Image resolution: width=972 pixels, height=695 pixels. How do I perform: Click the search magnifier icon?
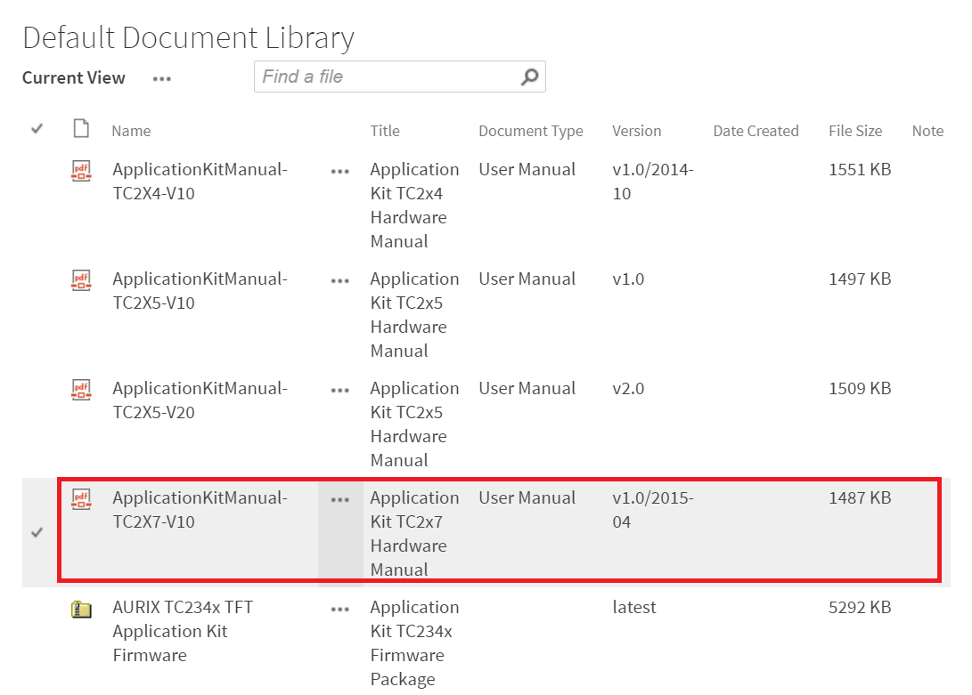tap(529, 77)
